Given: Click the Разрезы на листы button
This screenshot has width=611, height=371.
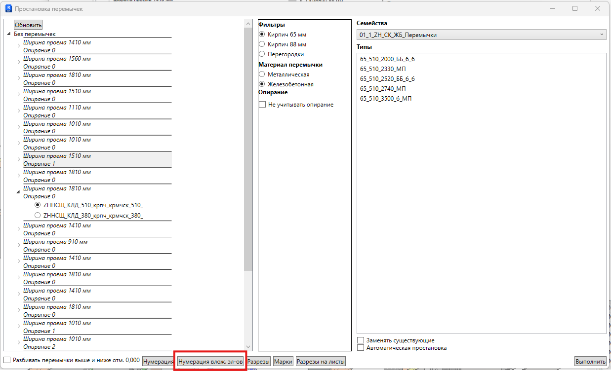Looking at the screenshot, I should (321, 362).
